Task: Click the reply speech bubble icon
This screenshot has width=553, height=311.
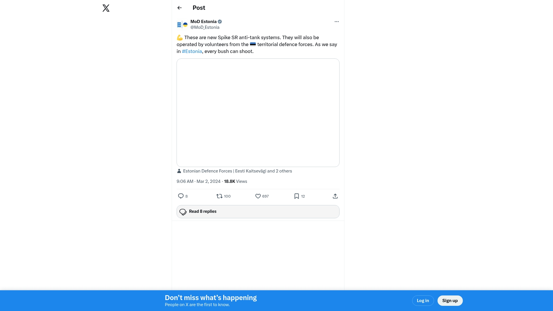Action: 181,196
